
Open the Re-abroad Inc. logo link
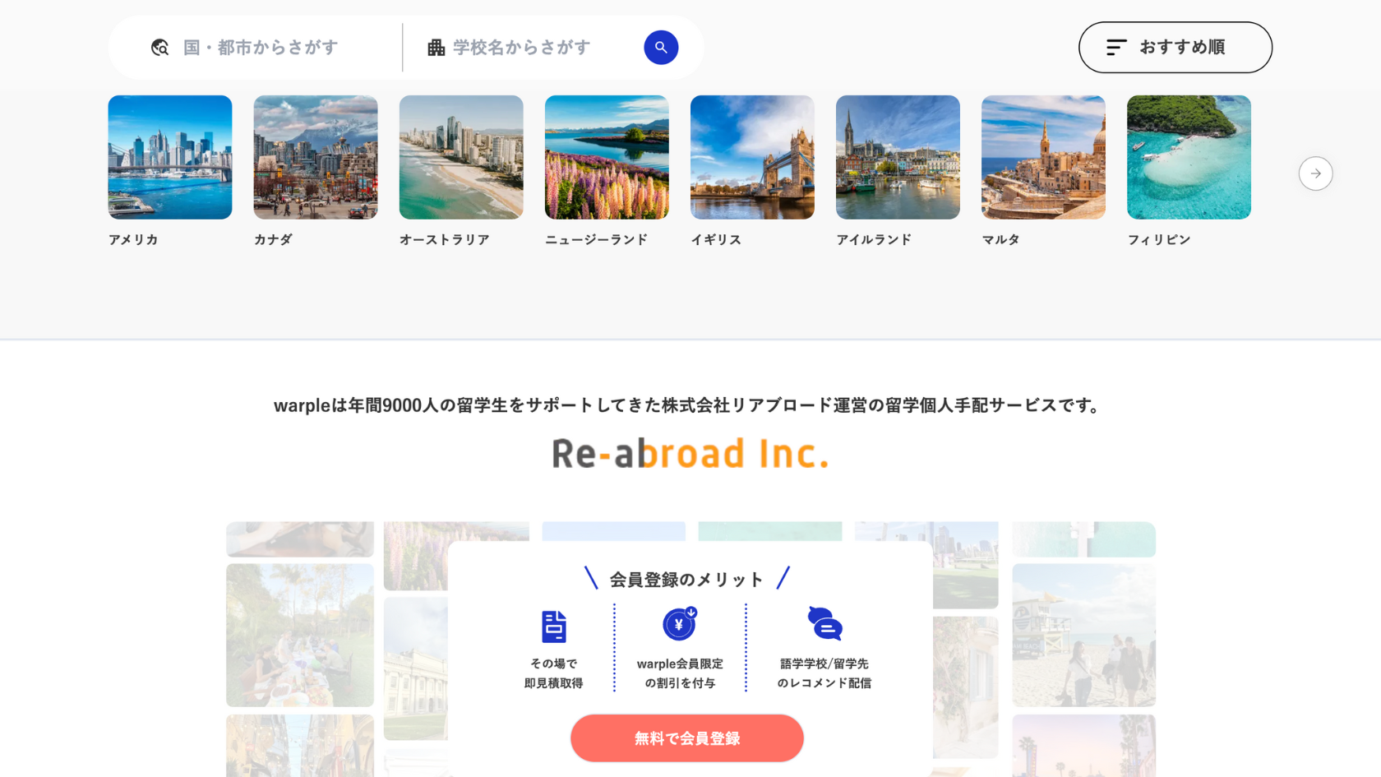pyautogui.click(x=690, y=453)
